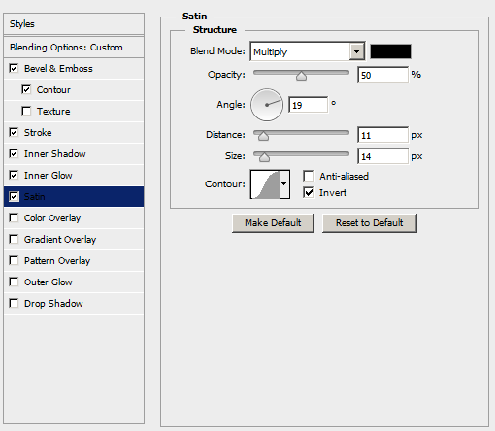Image resolution: width=495 pixels, height=431 pixels.
Task: Select the Gradient Overlay label
Action: tap(60, 240)
